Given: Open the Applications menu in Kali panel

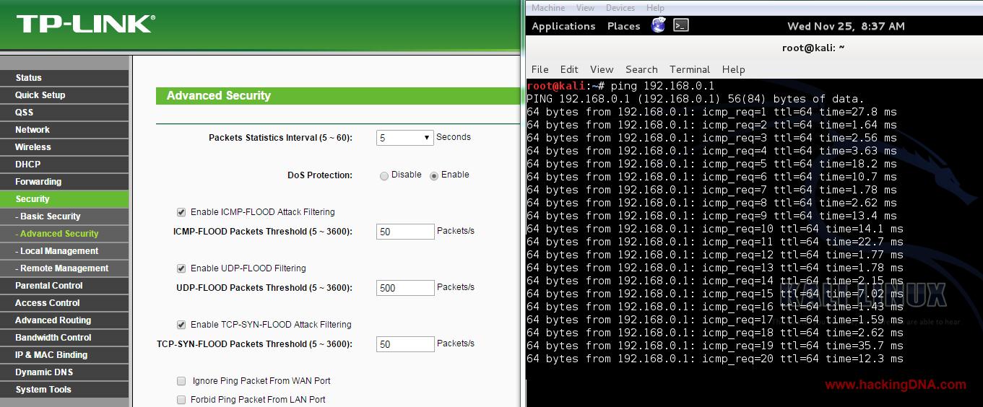Looking at the screenshot, I should (x=563, y=26).
